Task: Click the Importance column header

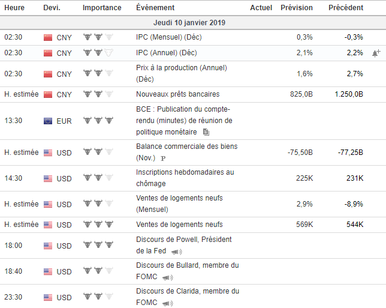Action: [102, 8]
